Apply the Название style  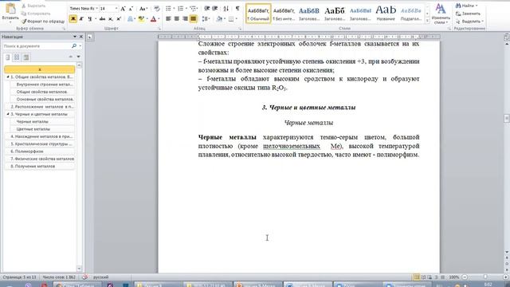386,14
